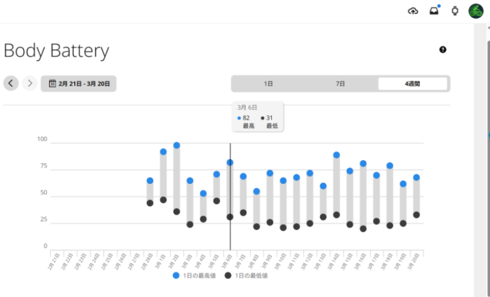Click the 2月 28日 gray range bar
490x297 pixels.
(150, 191)
